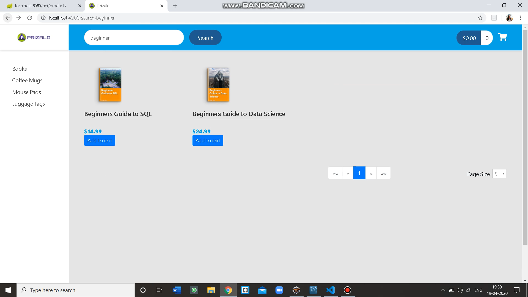Viewport: 528px width, 297px height.
Task: Open the Mail app from the taskbar
Action: [262, 290]
